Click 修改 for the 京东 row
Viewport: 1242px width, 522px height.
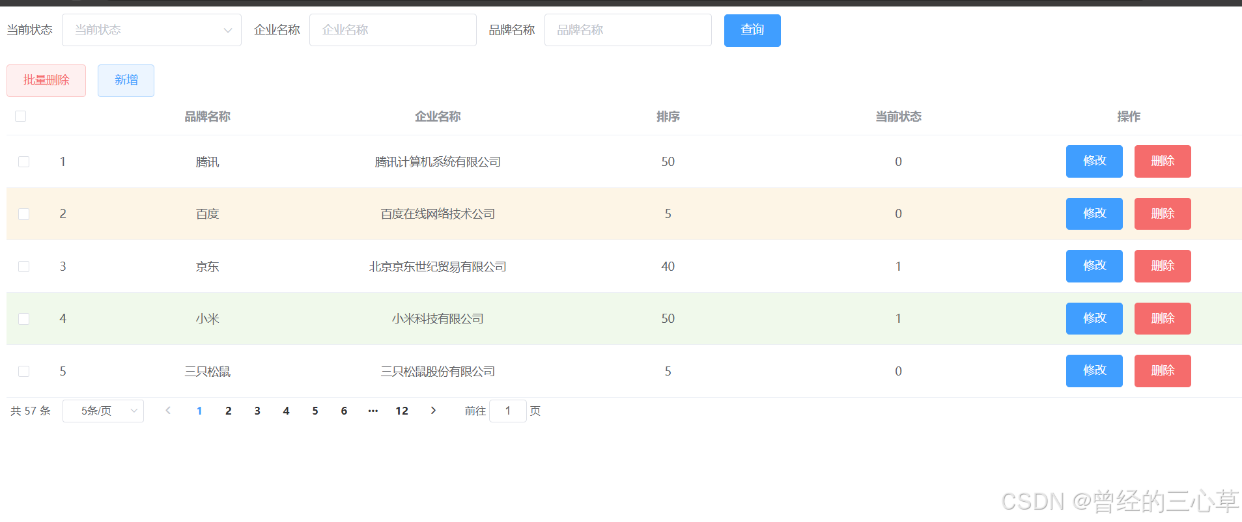1094,266
